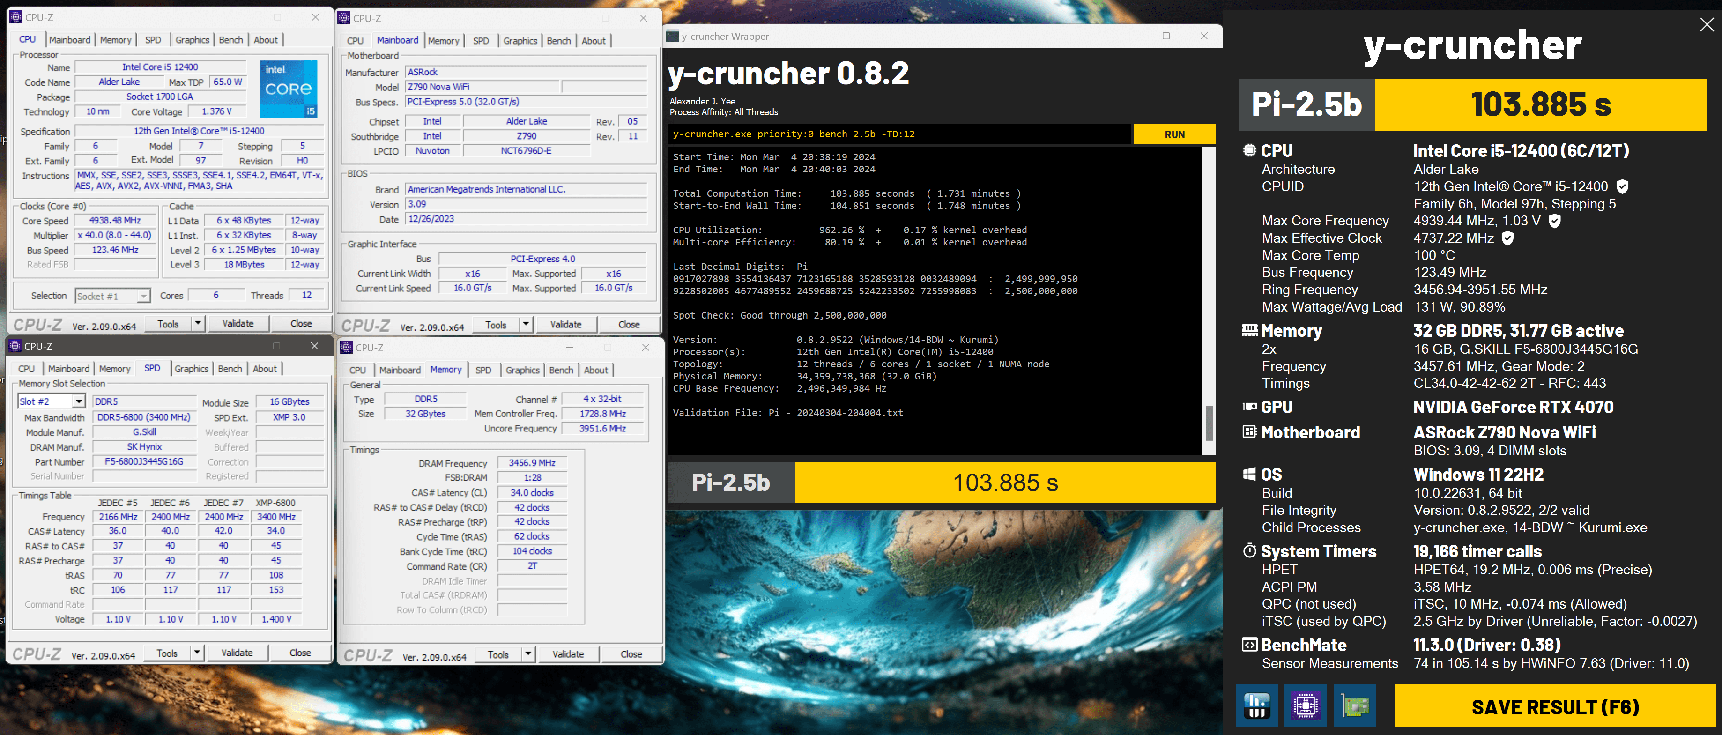This screenshot has height=735, width=1722.
Task: Click the CPU-Z app icon in the SPD window title bar
Action: pyautogui.click(x=15, y=346)
